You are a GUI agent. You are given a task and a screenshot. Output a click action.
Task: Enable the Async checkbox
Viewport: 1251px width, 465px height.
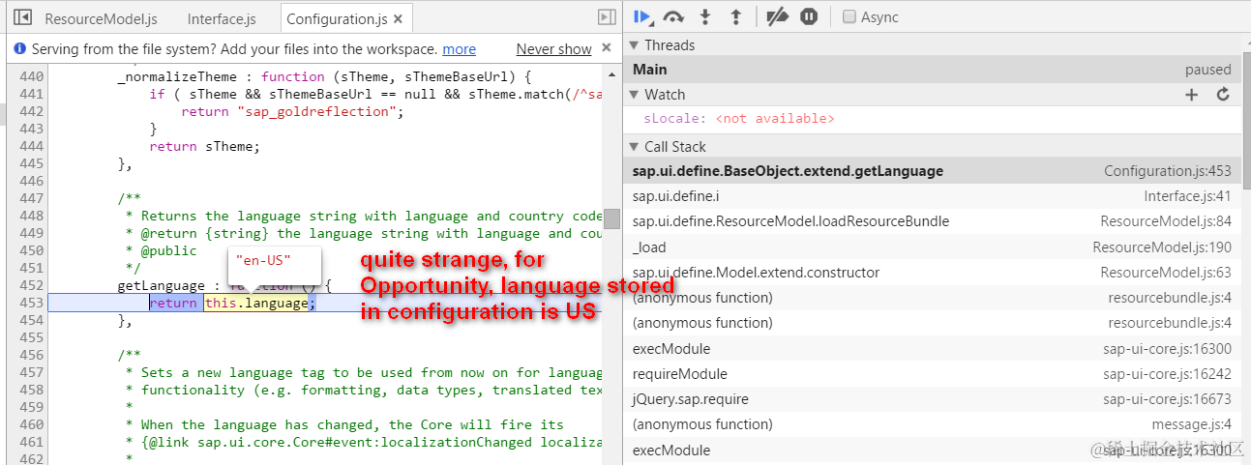849,17
